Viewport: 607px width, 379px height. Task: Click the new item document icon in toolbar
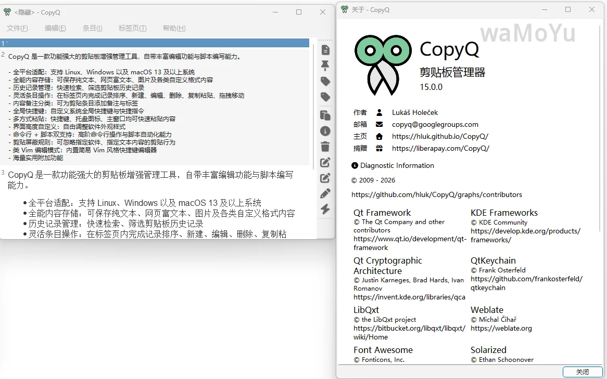click(325, 50)
